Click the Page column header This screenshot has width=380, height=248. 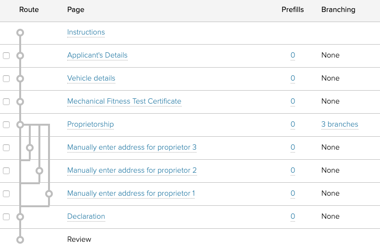(75, 10)
